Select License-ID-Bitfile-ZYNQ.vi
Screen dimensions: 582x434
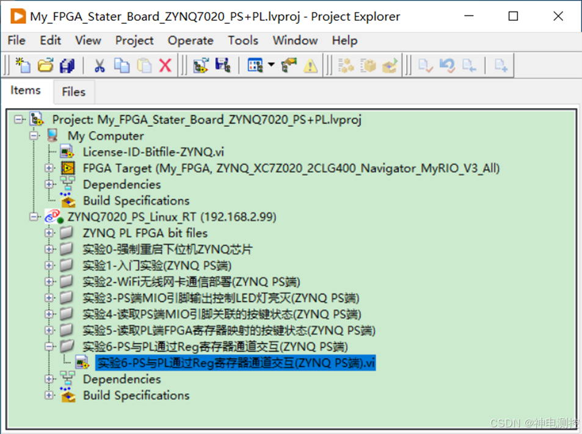pyautogui.click(x=153, y=152)
